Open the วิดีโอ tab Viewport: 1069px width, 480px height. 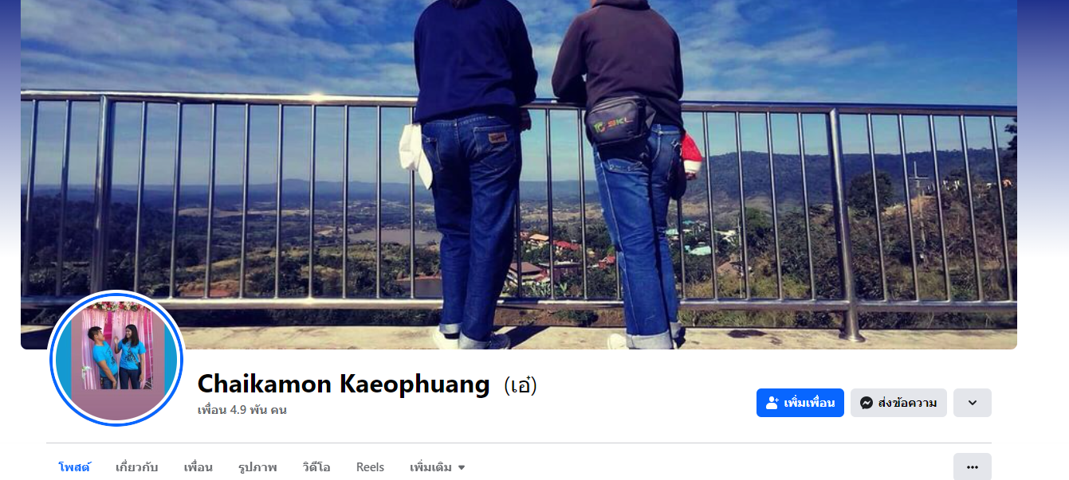point(316,467)
